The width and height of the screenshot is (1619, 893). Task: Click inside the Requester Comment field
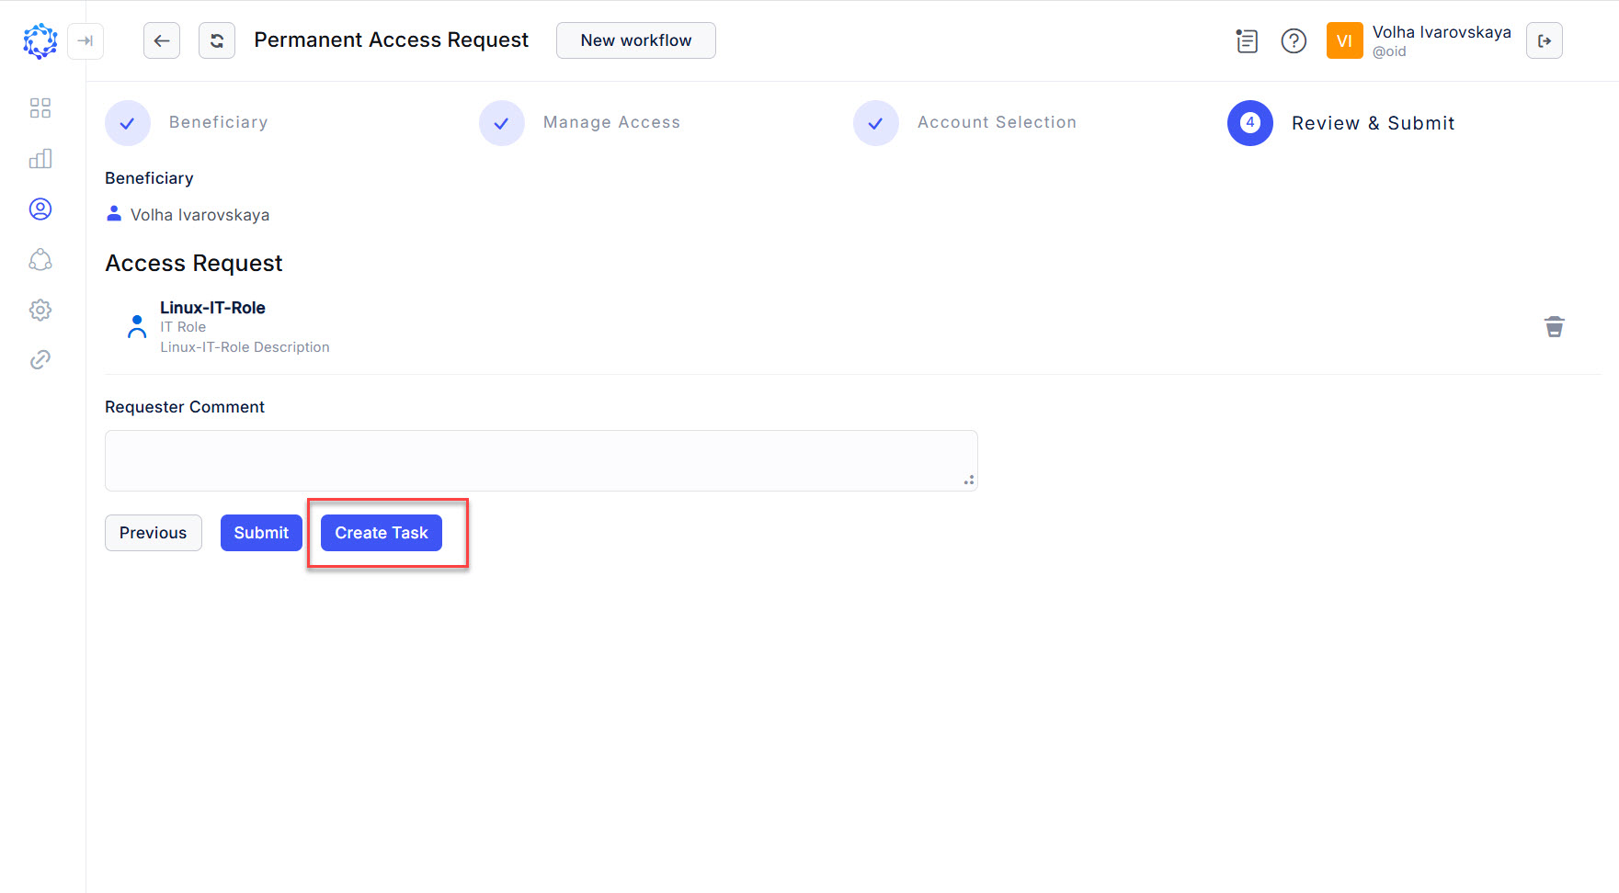[541, 459]
